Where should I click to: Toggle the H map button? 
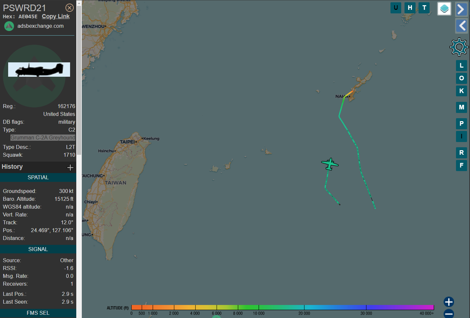point(410,8)
